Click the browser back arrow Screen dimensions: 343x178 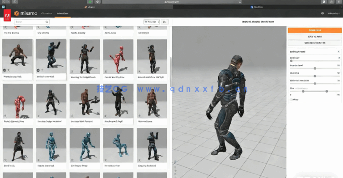[x=4, y=2]
